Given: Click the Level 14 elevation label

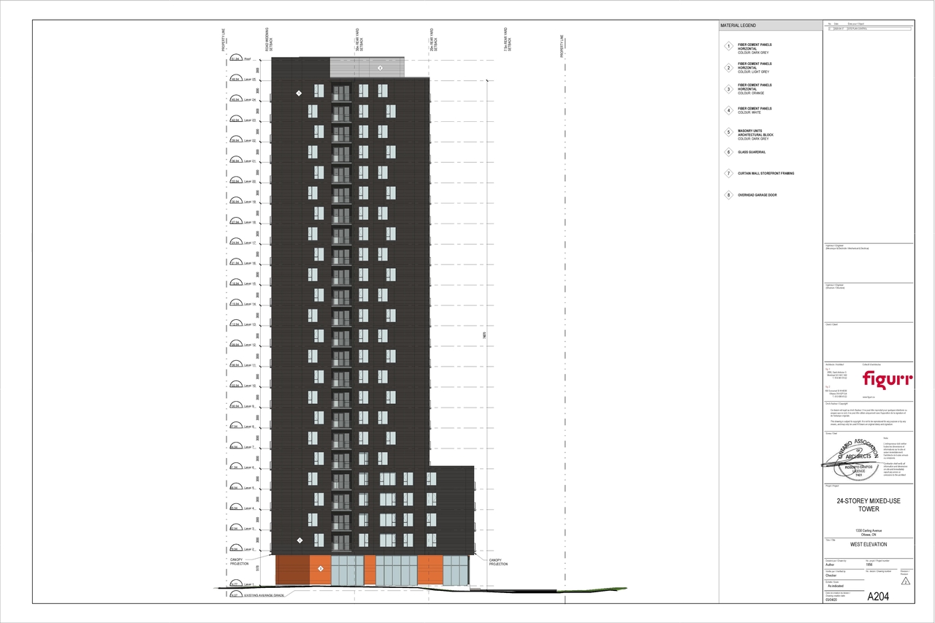Looking at the screenshot, I should pyautogui.click(x=250, y=304).
